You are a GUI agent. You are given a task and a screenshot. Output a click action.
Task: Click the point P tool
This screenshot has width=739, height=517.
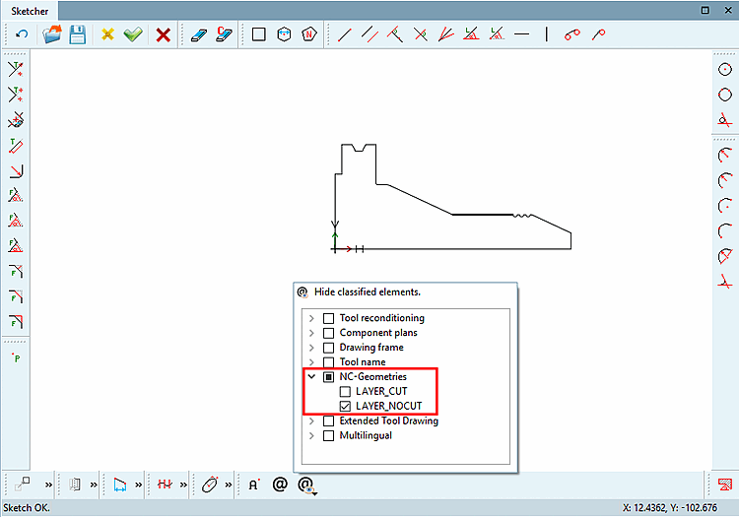tap(16, 357)
